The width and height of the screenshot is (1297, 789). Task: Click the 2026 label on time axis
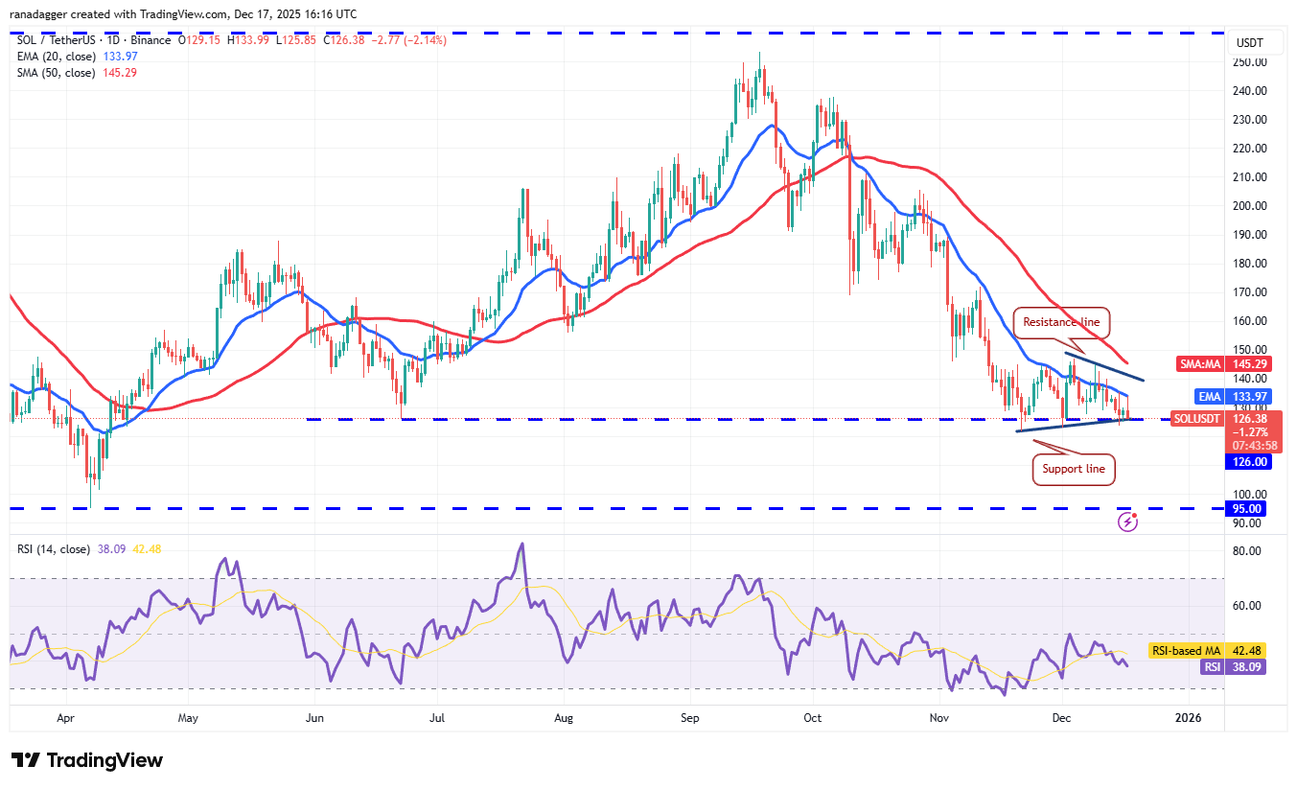(1189, 717)
